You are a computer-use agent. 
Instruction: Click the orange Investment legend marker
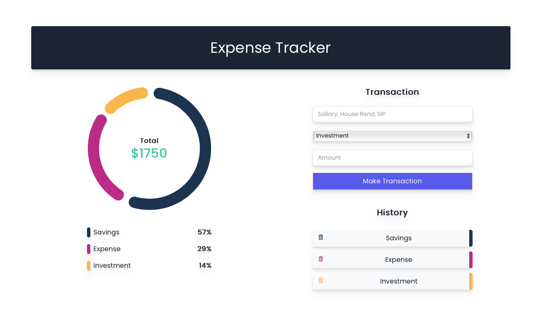coord(88,265)
